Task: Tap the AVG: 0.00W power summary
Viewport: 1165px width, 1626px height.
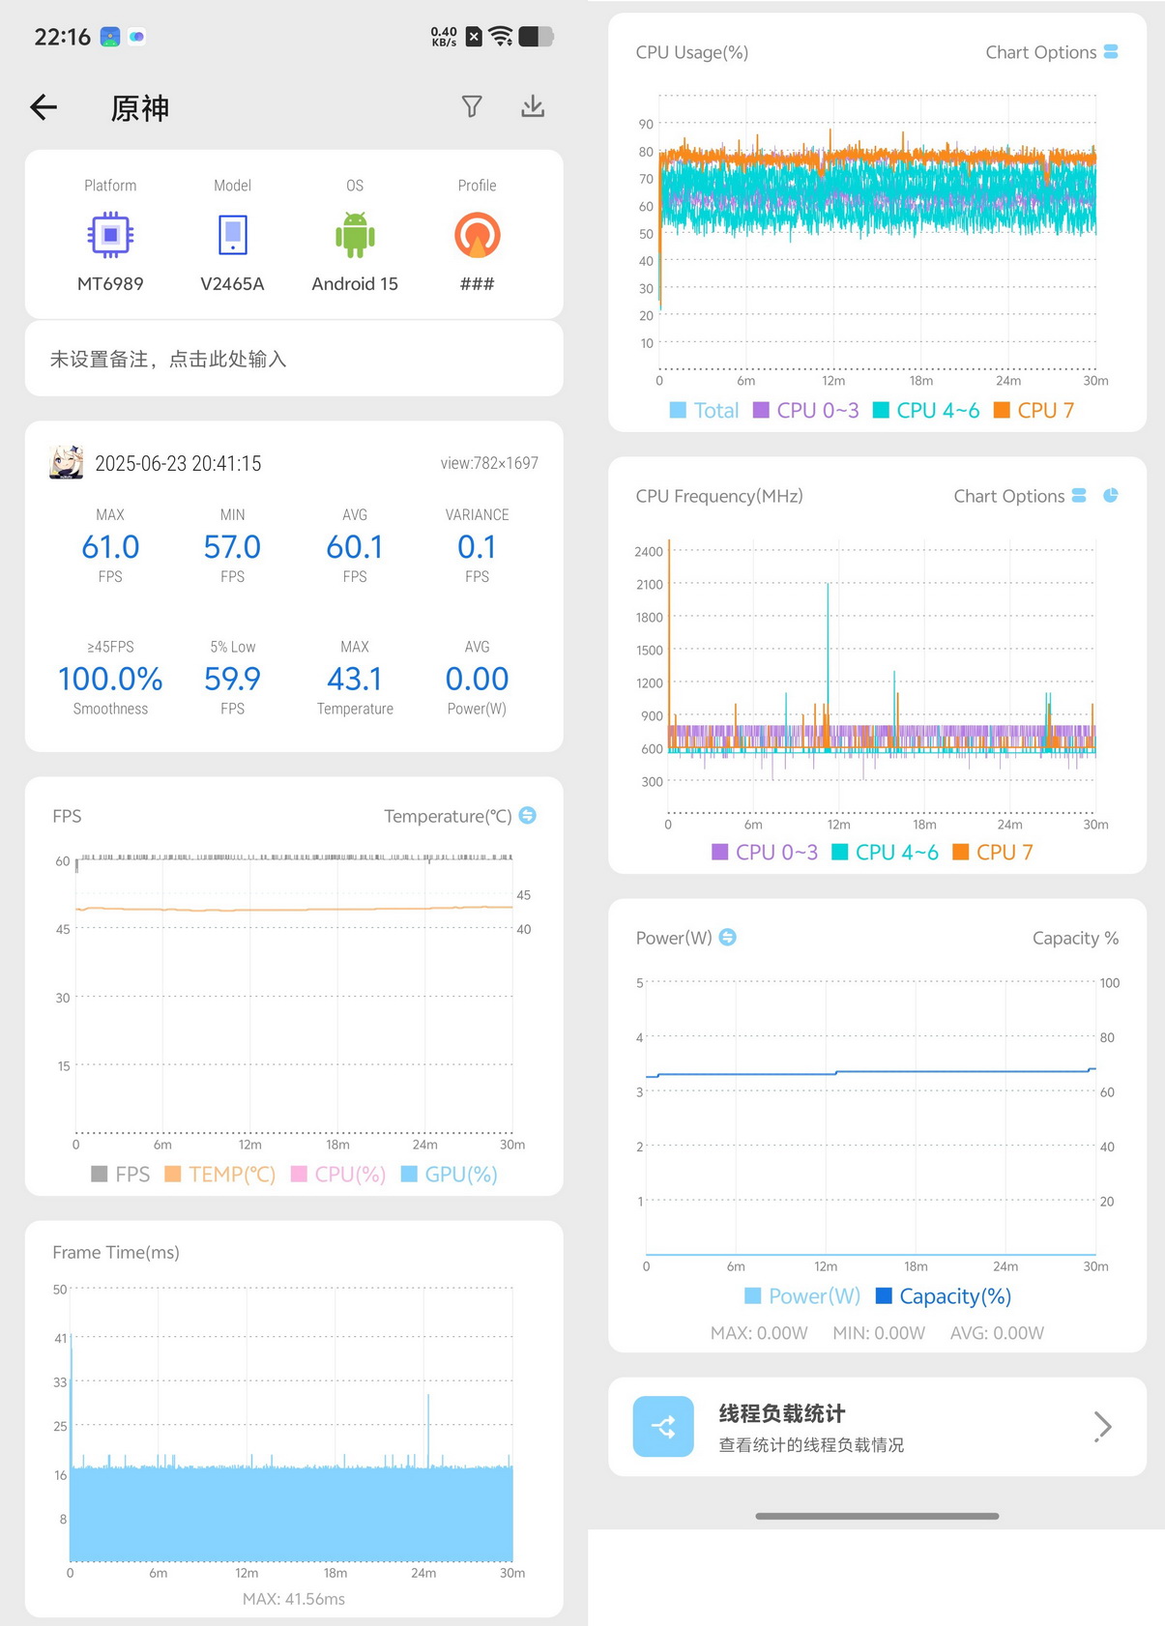Action: tap(997, 1333)
